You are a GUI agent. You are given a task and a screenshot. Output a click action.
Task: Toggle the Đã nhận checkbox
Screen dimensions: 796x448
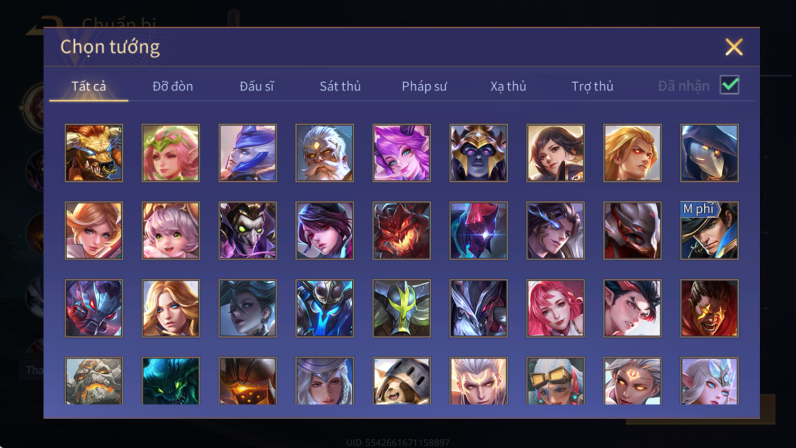pyautogui.click(x=730, y=85)
